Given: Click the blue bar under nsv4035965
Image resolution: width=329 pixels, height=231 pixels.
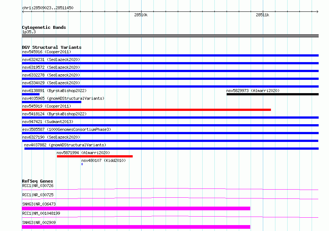Looking at the screenshot, I should [52, 102].
